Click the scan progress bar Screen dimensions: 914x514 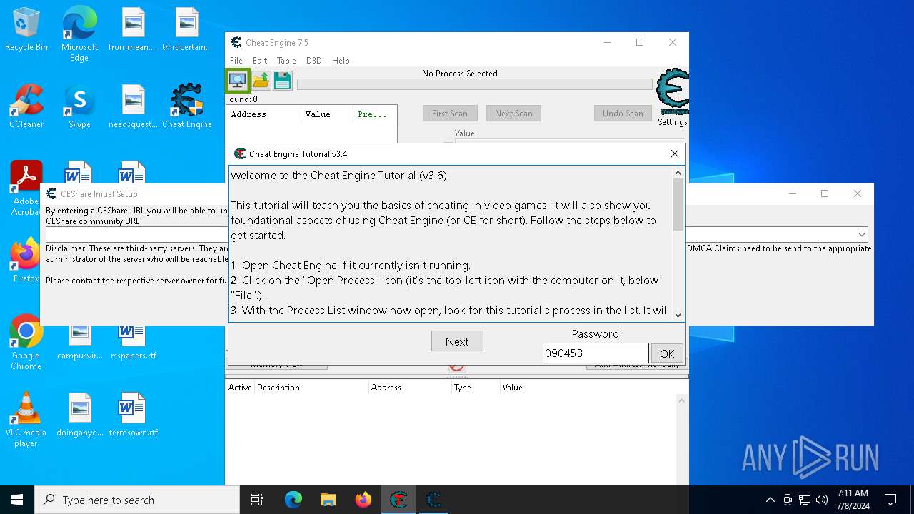(x=474, y=84)
